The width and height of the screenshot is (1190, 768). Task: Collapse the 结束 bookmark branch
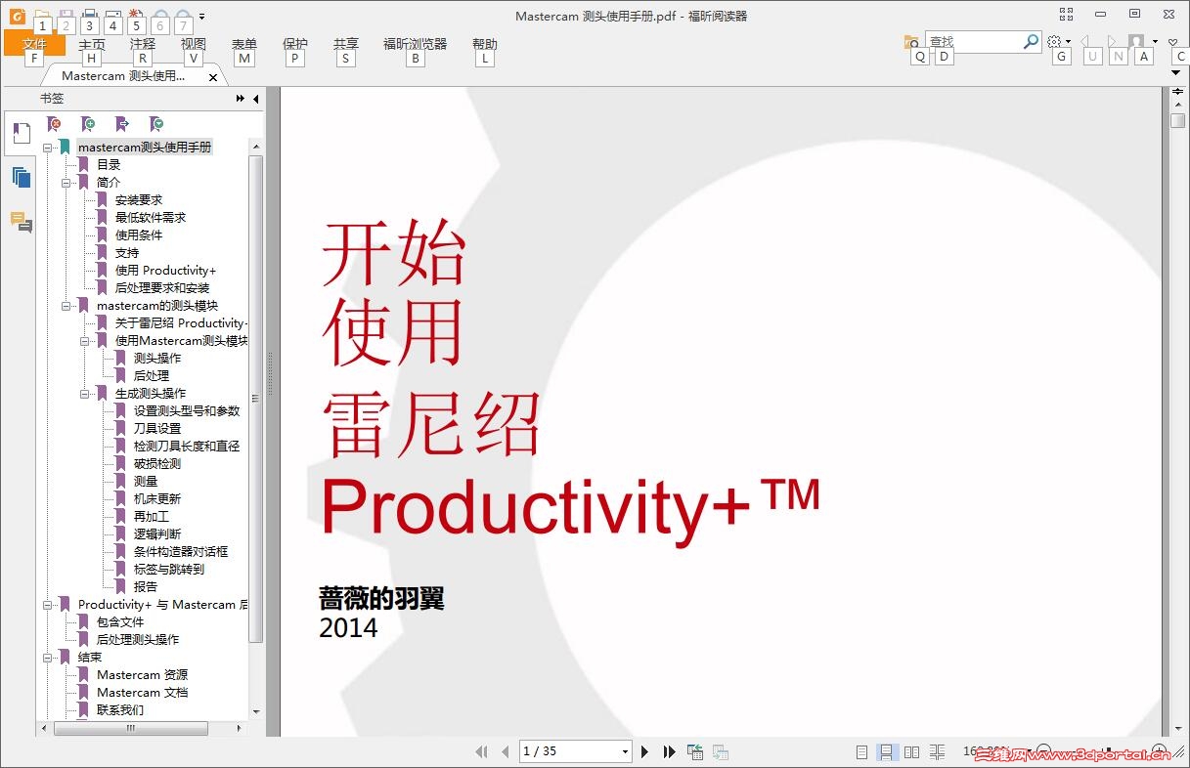click(x=48, y=658)
